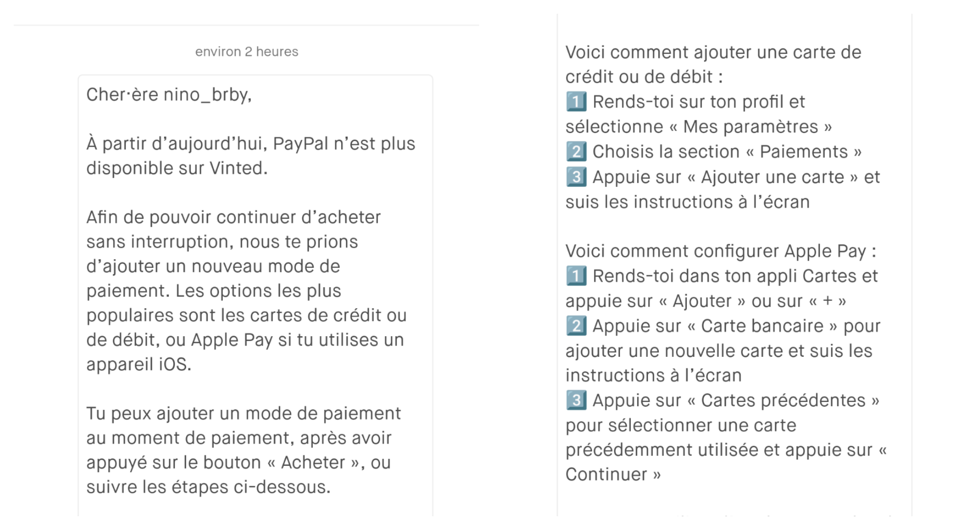Click the quoted text « Ajouter une carte »
The height and width of the screenshot is (530, 972).
pos(773,177)
